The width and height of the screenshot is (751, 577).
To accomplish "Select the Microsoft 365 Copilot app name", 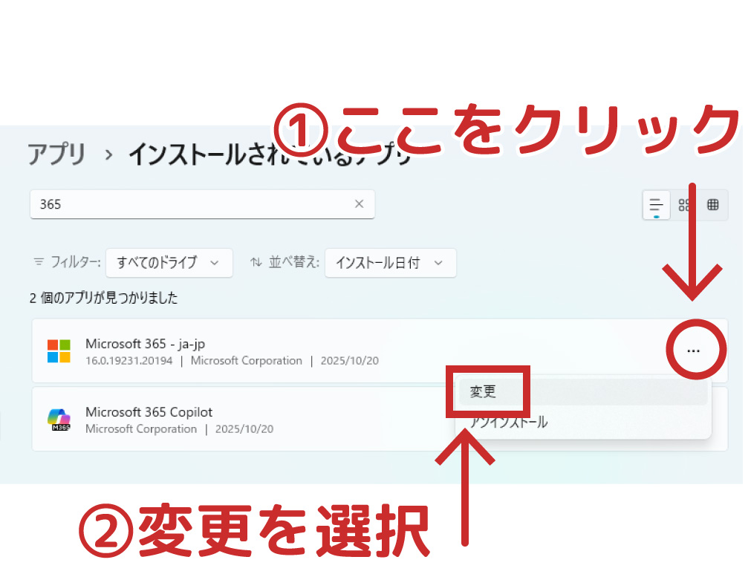I will [x=149, y=412].
